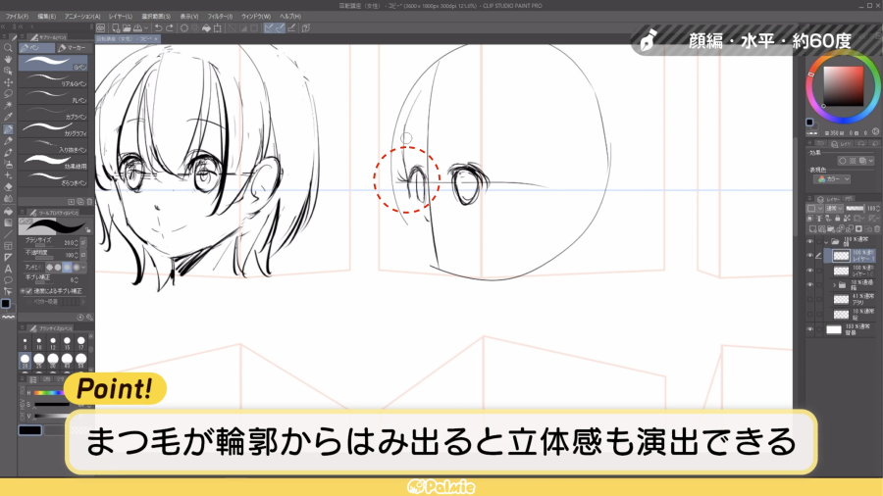Adjust the layer opacity slider

[855, 208]
